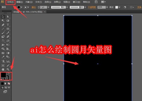Image resolution: width=142 pixels, height=101 pixels.
Task: Close the 未标题 document tab
Action: [45, 12]
